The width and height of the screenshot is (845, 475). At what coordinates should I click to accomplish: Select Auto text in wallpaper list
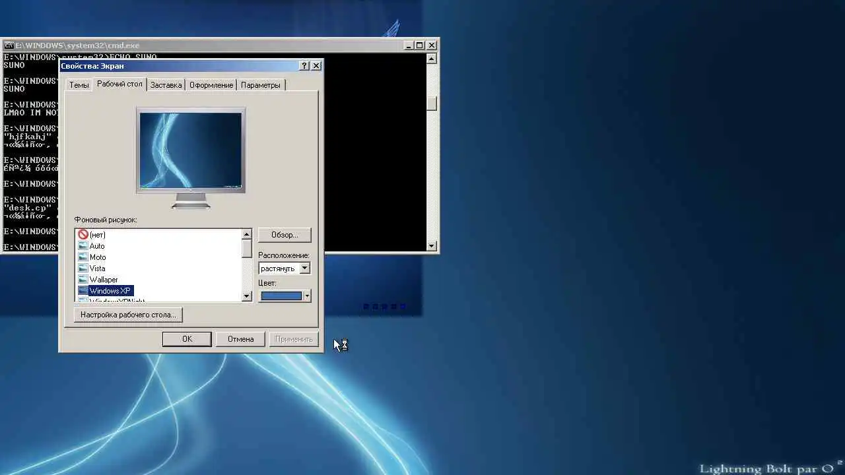97,246
